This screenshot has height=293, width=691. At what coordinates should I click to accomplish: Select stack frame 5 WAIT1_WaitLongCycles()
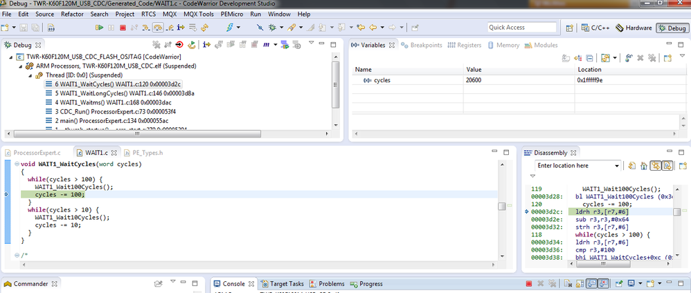(120, 93)
